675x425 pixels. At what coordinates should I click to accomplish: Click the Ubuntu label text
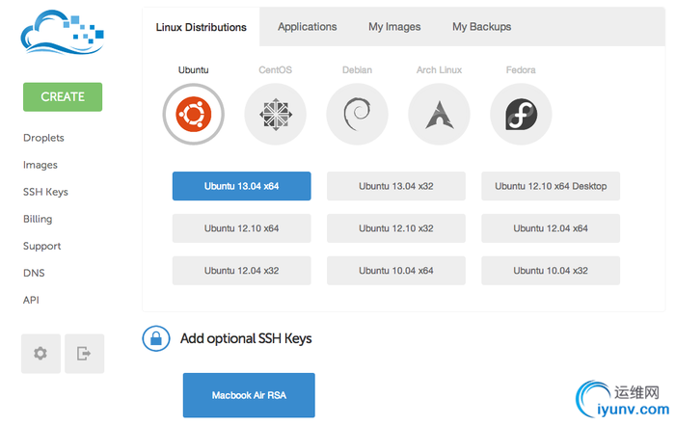[x=193, y=69]
